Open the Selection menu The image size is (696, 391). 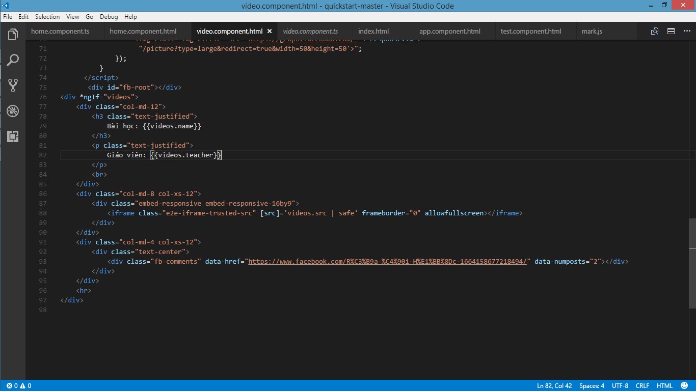[x=47, y=17]
